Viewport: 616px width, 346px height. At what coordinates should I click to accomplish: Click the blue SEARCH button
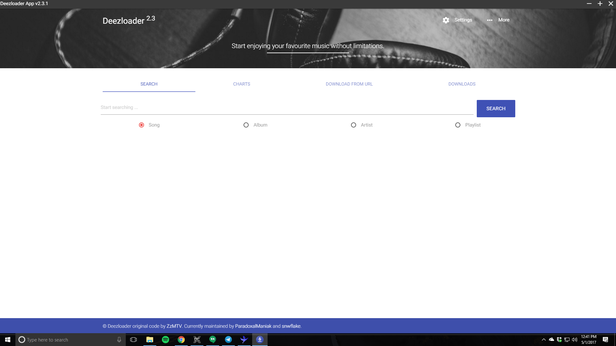496,109
